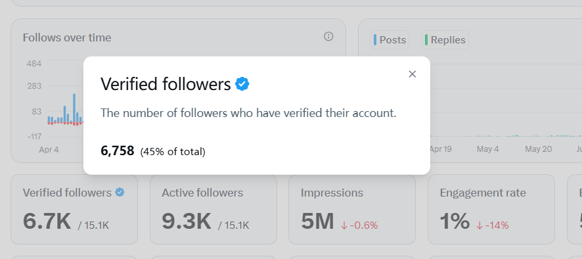Click the red down arrow beside -14%
This screenshot has width=582, height=259.
[480, 225]
